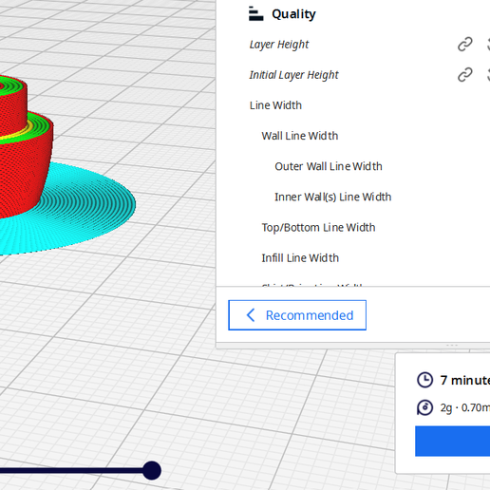Click the filament spool material icon
Screen dimensions: 490x490
point(424,407)
